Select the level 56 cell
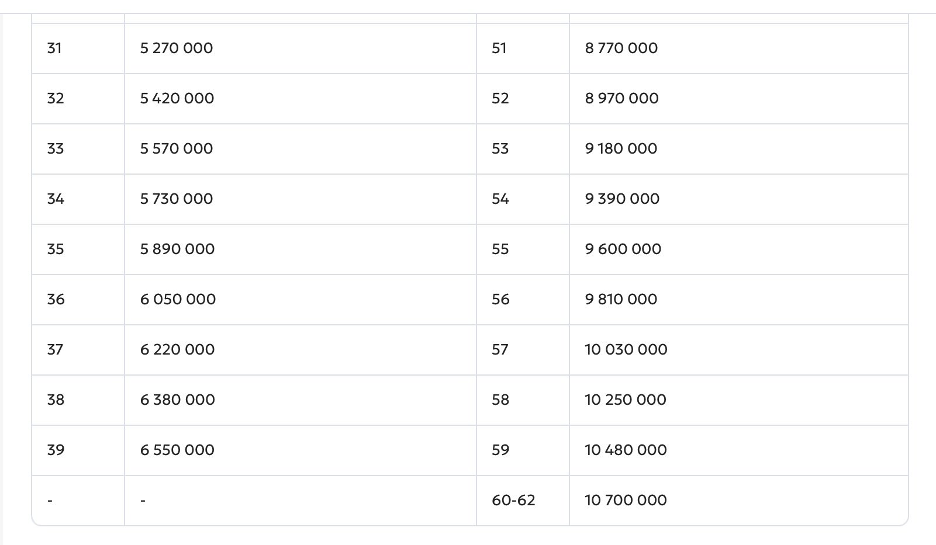The width and height of the screenshot is (936, 545). (x=500, y=299)
